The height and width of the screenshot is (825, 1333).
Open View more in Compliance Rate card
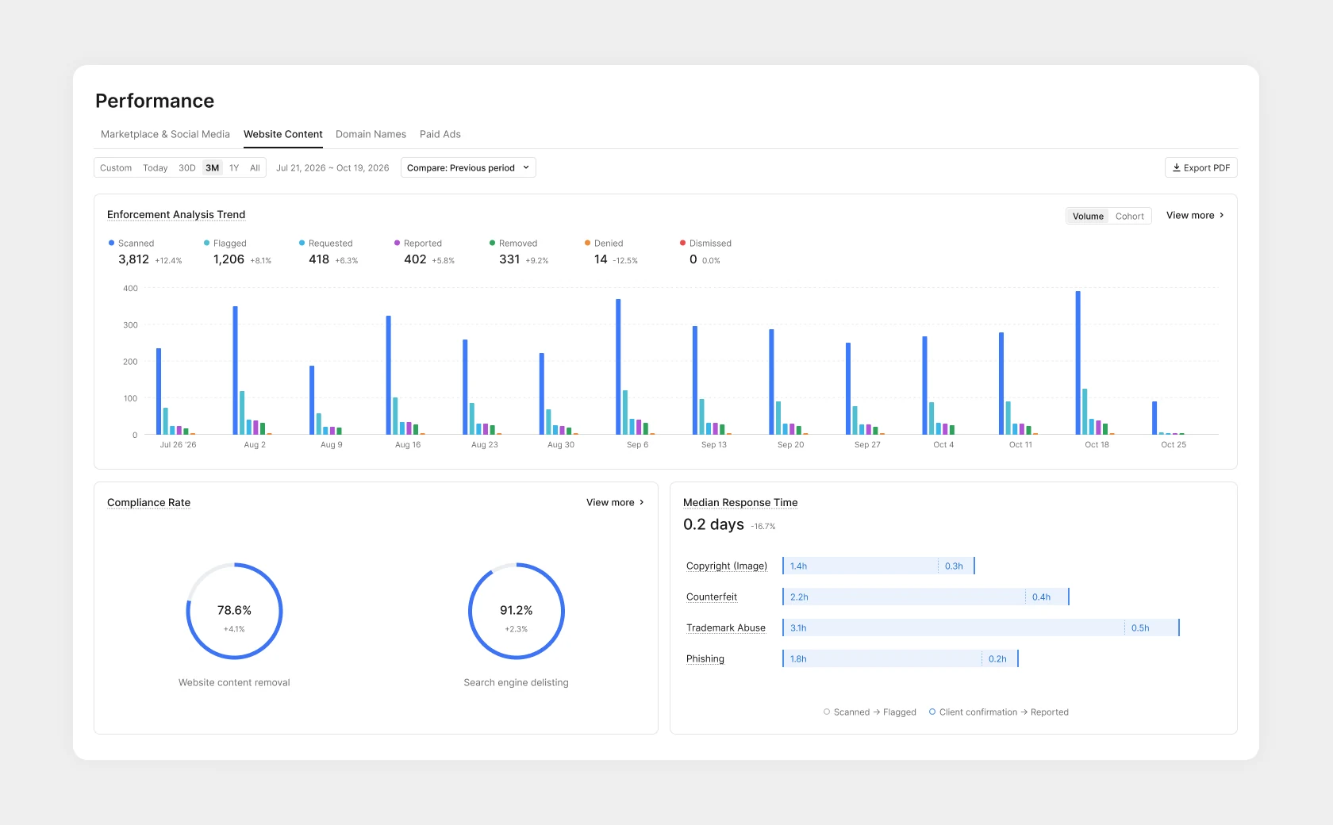coord(615,502)
